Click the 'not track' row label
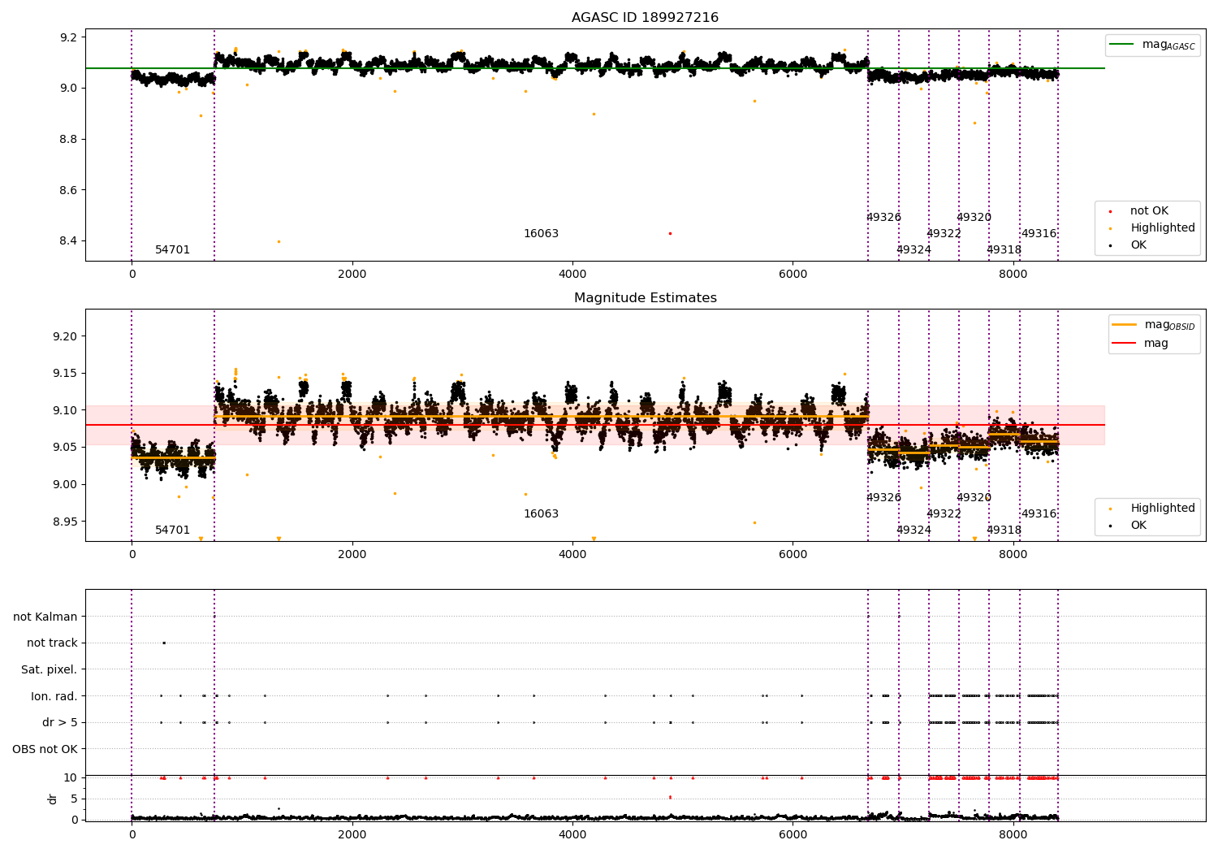 point(52,643)
